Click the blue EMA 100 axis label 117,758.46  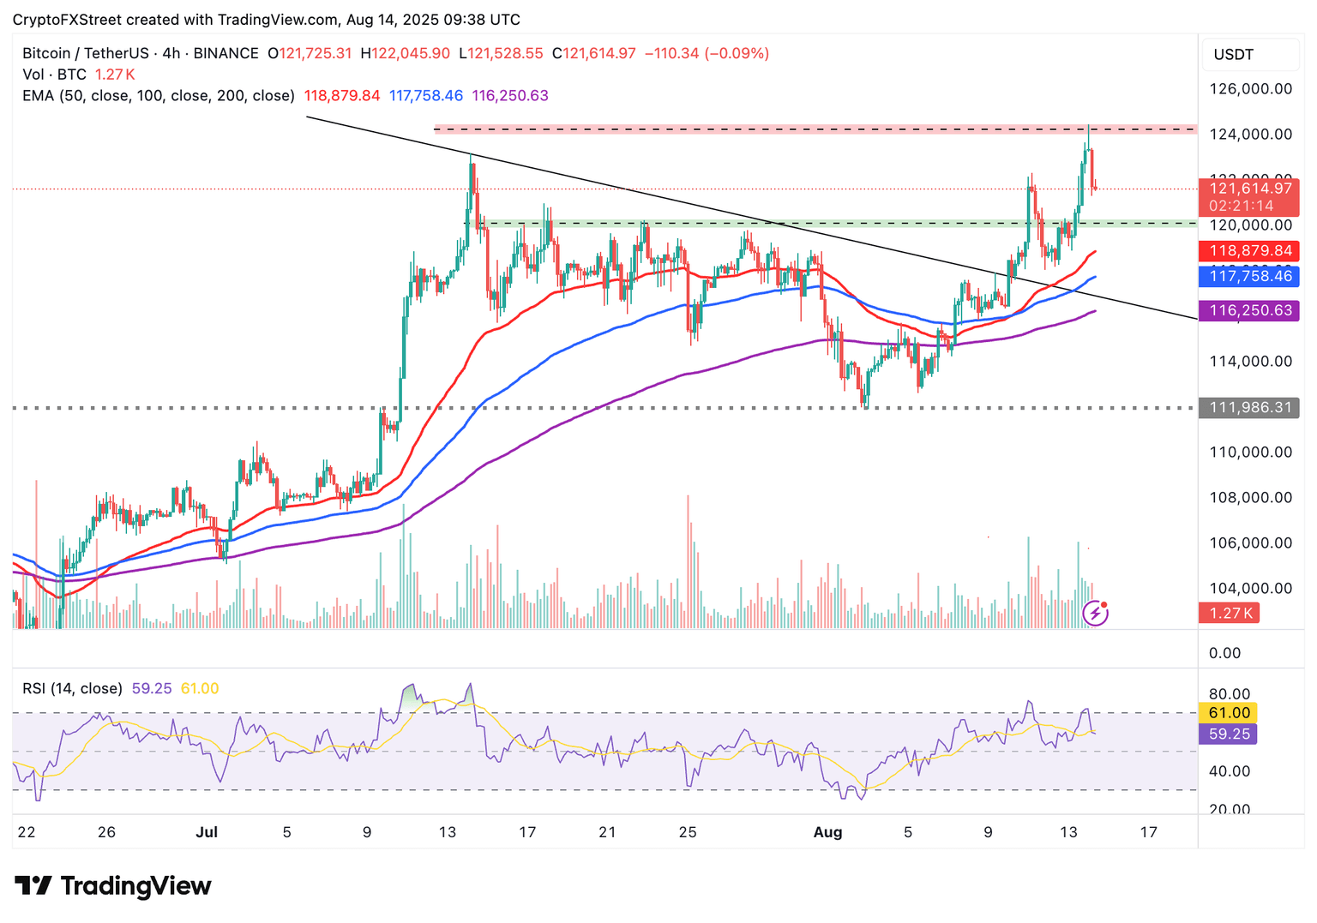(1249, 276)
